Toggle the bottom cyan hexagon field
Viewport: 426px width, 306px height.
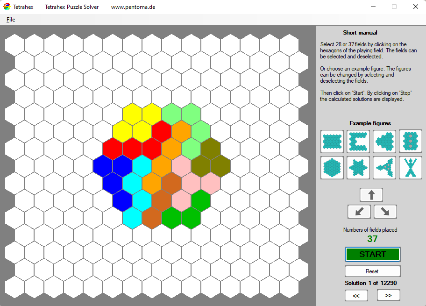coord(132,218)
